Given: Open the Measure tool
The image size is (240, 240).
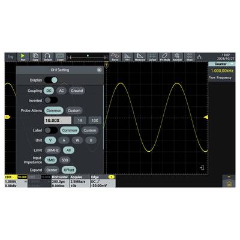Looking at the screenshot, I should [140, 57].
